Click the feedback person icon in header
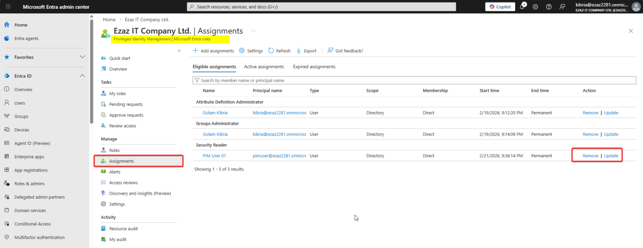643x248 pixels. coord(562,7)
